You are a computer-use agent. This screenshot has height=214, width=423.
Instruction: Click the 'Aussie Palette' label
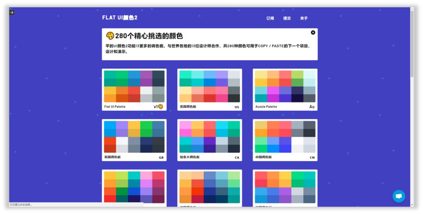(266, 107)
